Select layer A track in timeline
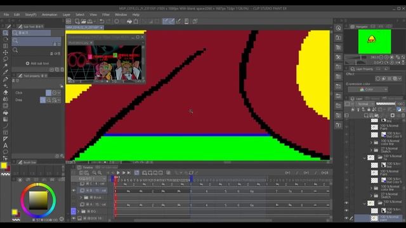Image resolution: width=406 pixels, height=228 pixels. click(94, 205)
